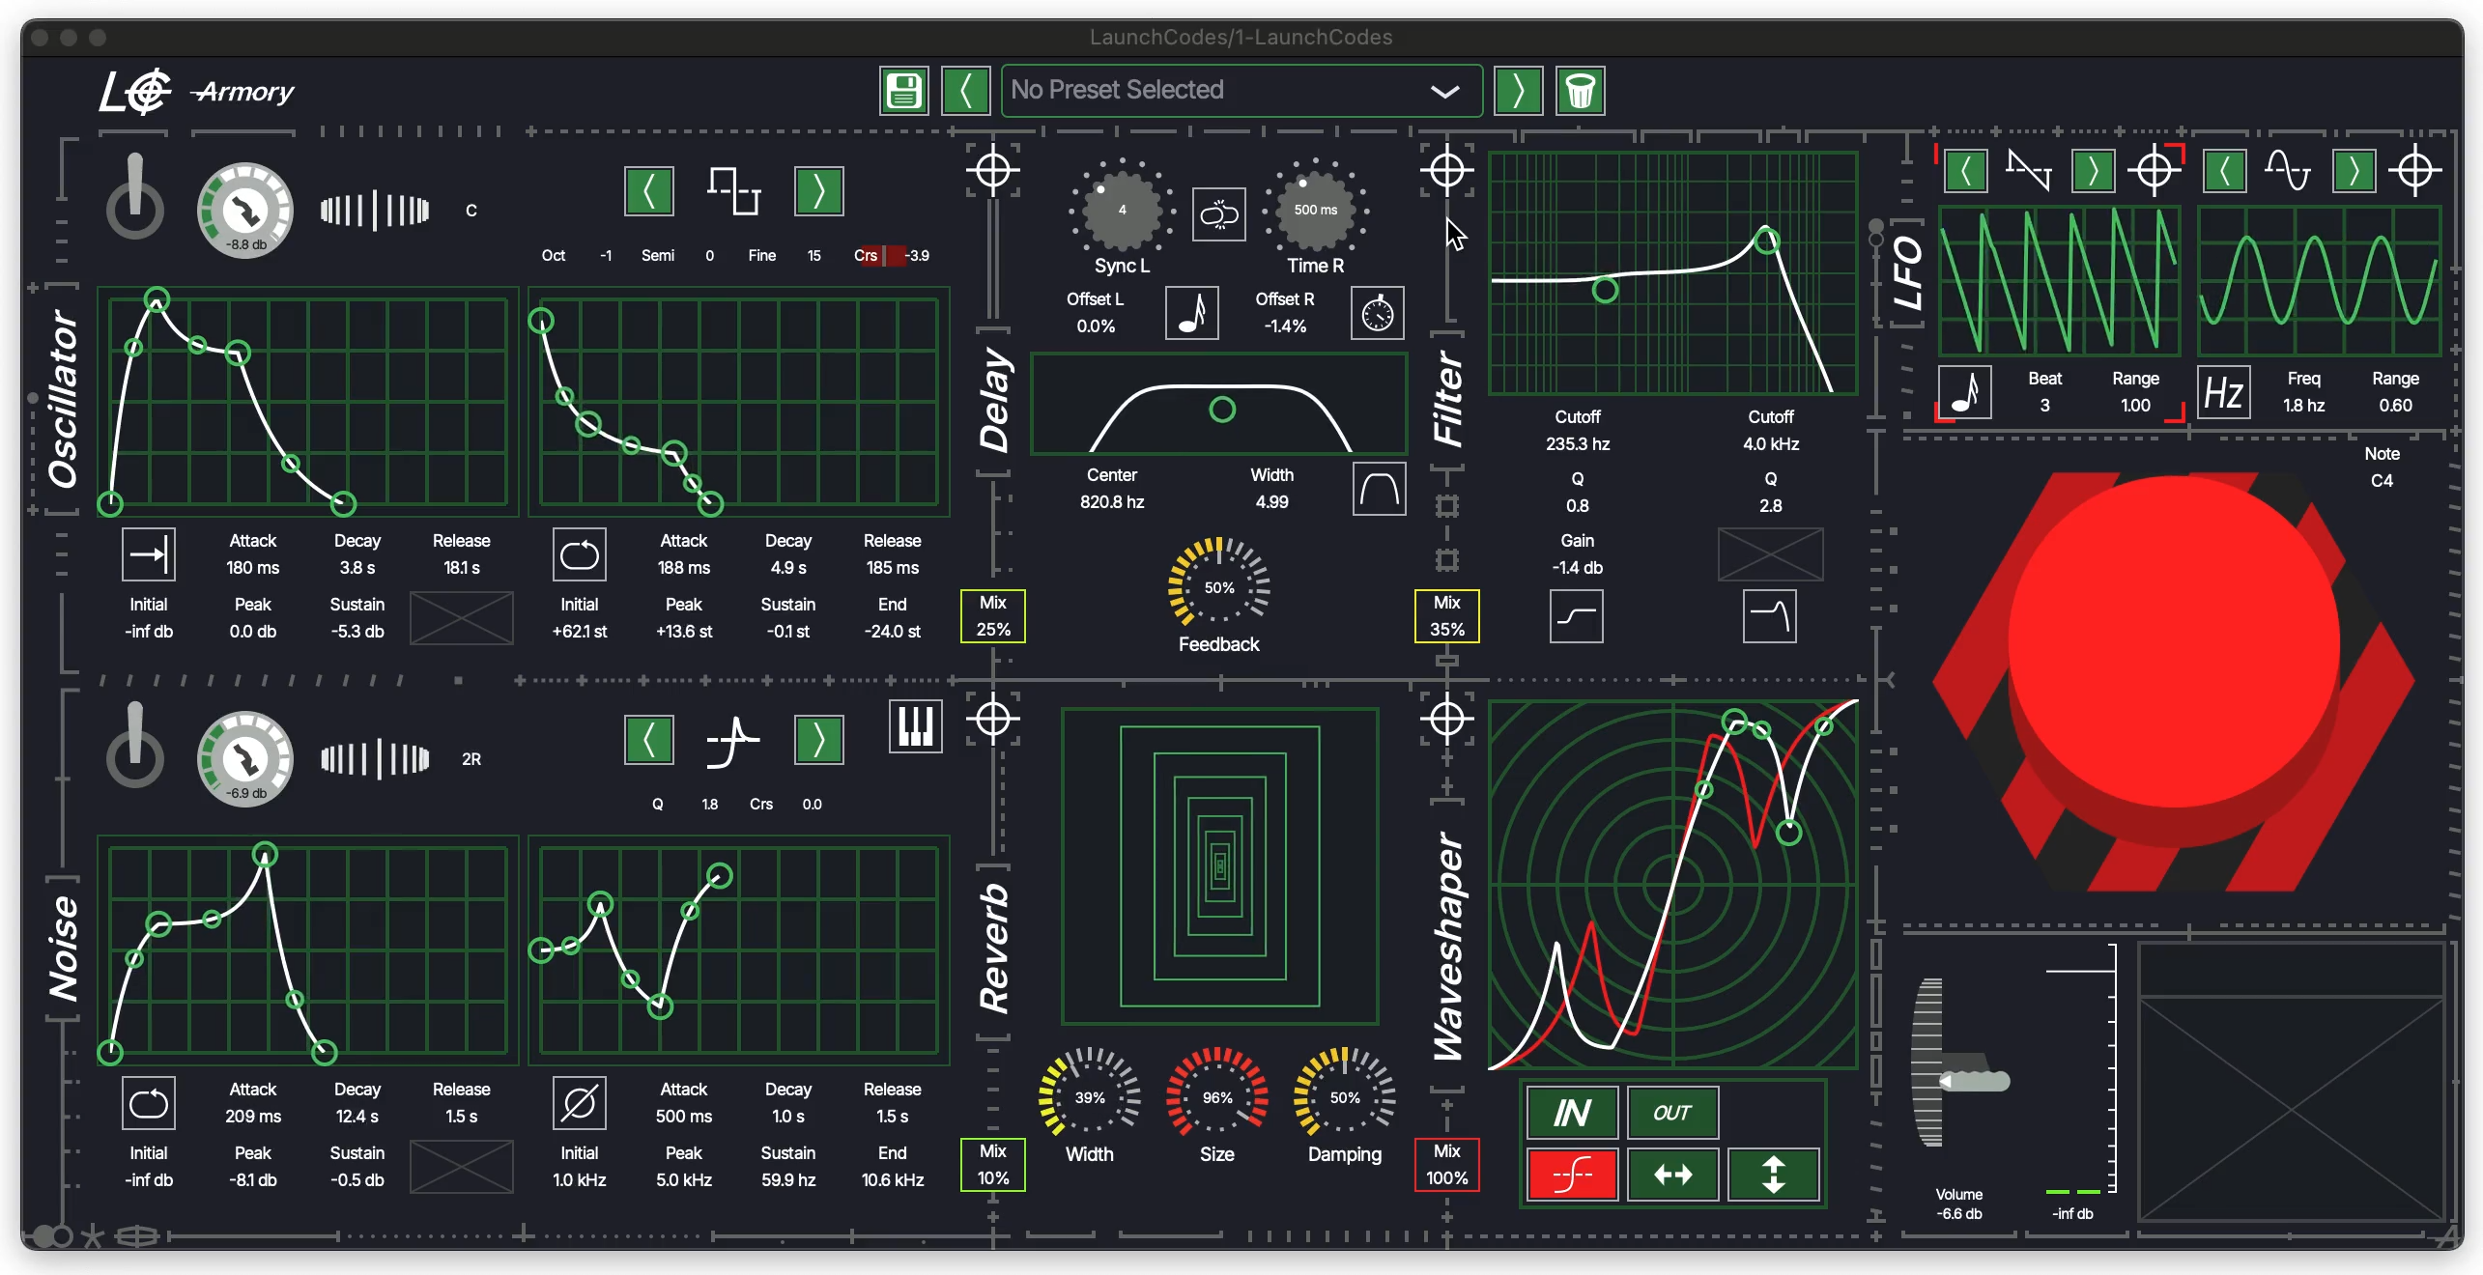Image resolution: width=2483 pixels, height=1275 pixels.
Task: Select previous Noise filter type
Action: 649,740
